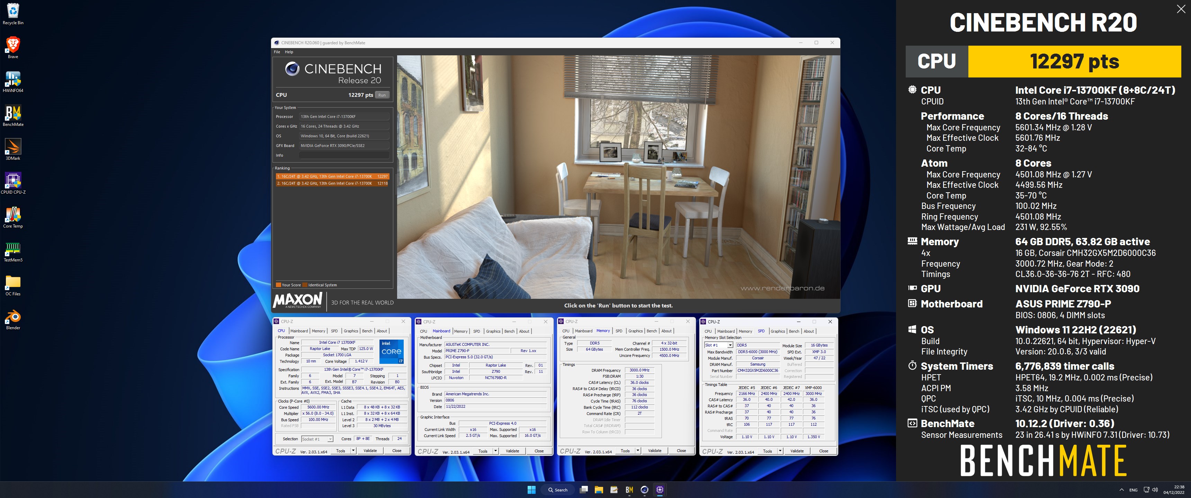This screenshot has height=498, width=1191.
Task: Expand Tools arrow in the CPU-Z memory timings window
Action: (638, 450)
